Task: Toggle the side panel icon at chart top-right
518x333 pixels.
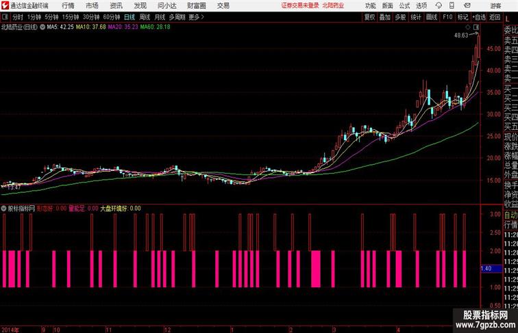Action: pyautogui.click(x=476, y=27)
